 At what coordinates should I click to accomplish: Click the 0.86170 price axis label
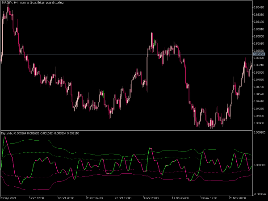point(259,22)
